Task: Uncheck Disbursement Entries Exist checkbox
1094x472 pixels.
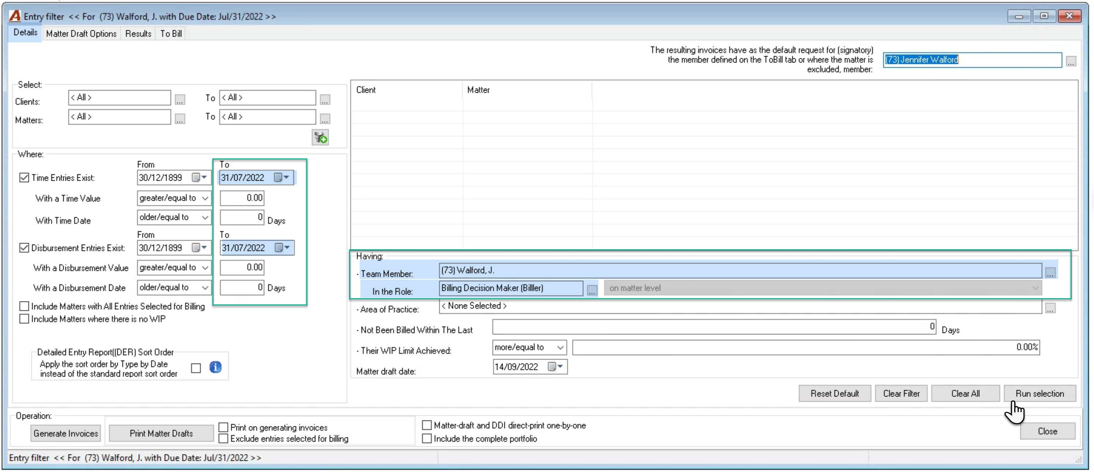Action: point(24,247)
